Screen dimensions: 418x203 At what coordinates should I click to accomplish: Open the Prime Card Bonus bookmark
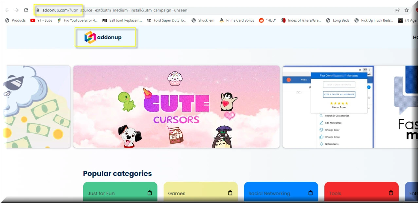coord(237,20)
